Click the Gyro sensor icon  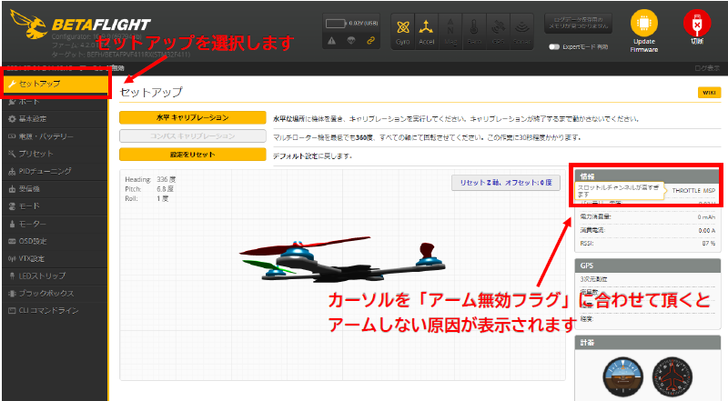pyautogui.click(x=403, y=31)
